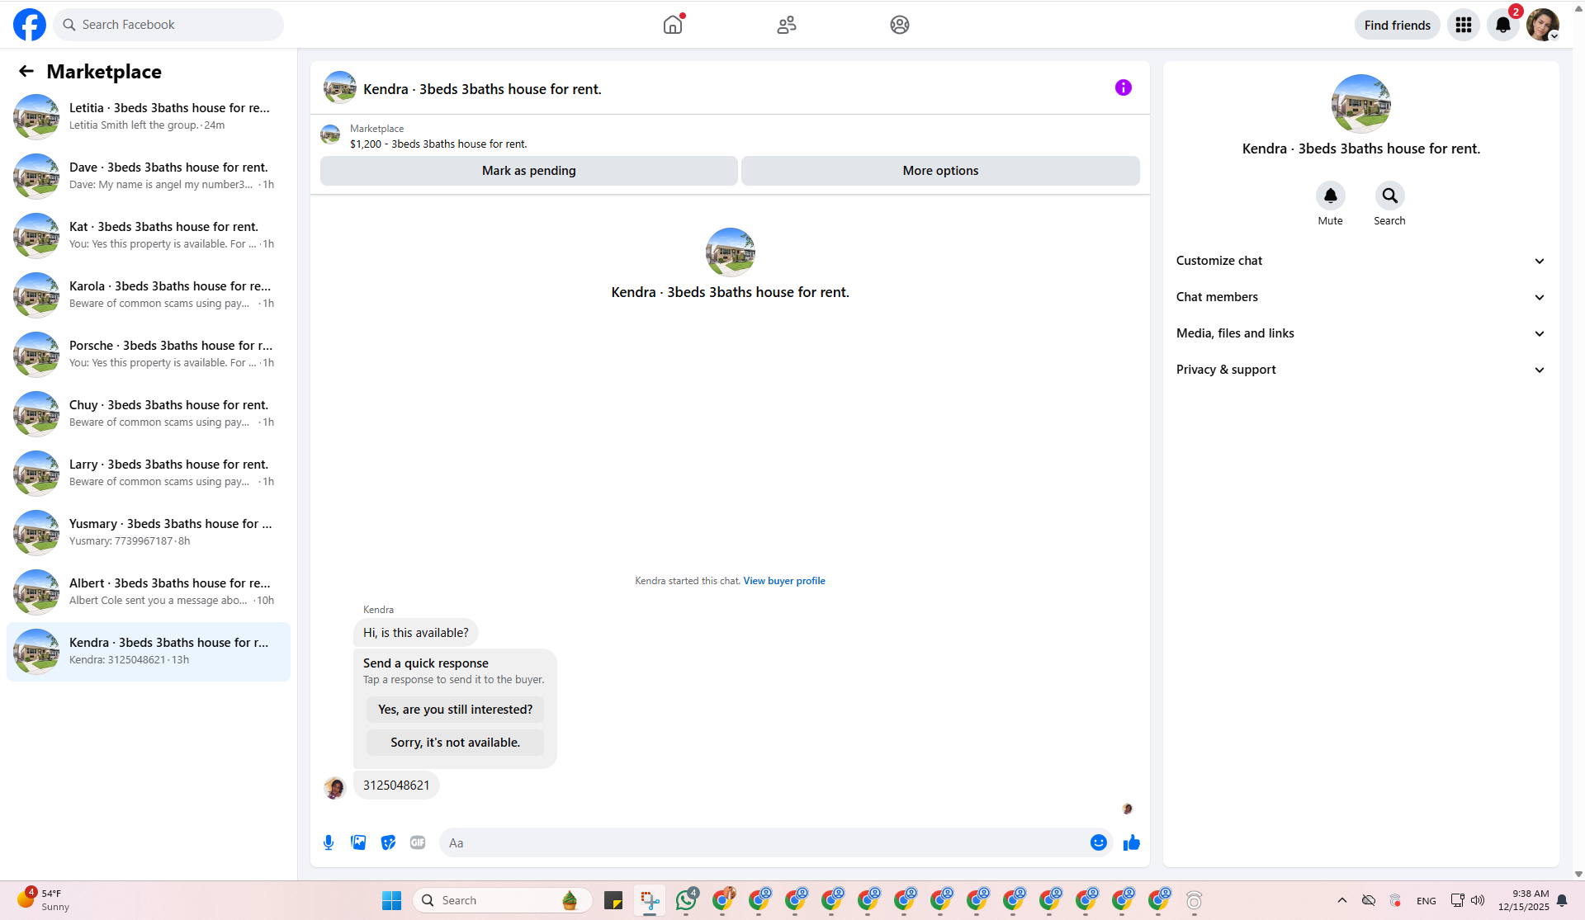
Task: Click More options button
Action: [940, 171]
